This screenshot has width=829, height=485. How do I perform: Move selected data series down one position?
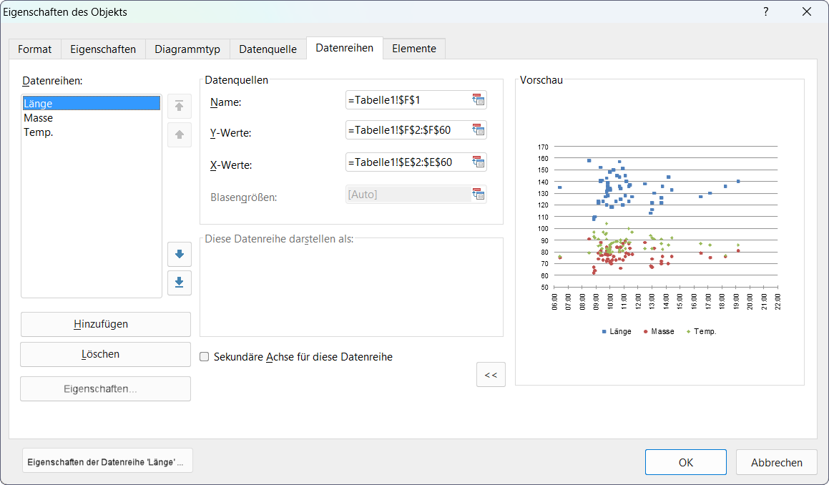(180, 254)
